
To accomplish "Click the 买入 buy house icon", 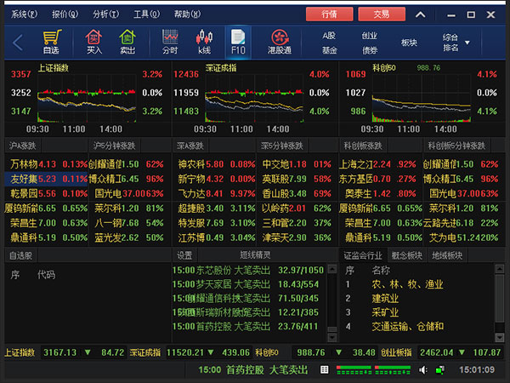I will [93, 40].
